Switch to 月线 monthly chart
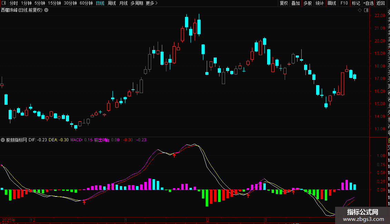 point(123,3)
